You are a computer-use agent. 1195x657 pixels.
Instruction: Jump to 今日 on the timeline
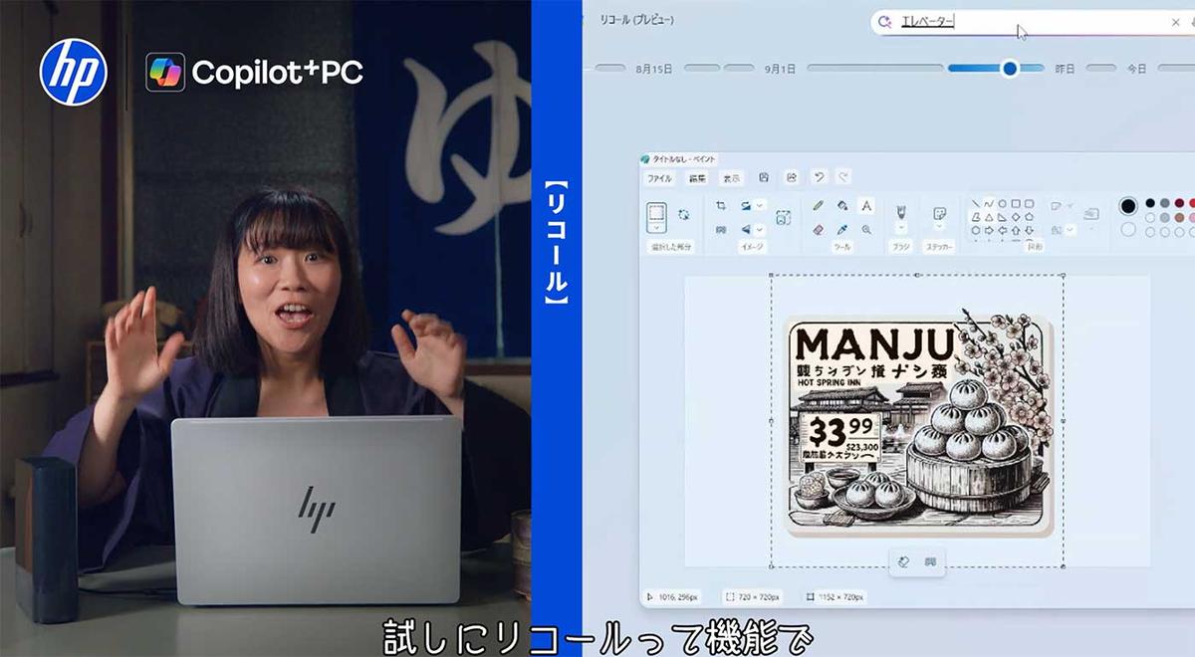(1136, 70)
